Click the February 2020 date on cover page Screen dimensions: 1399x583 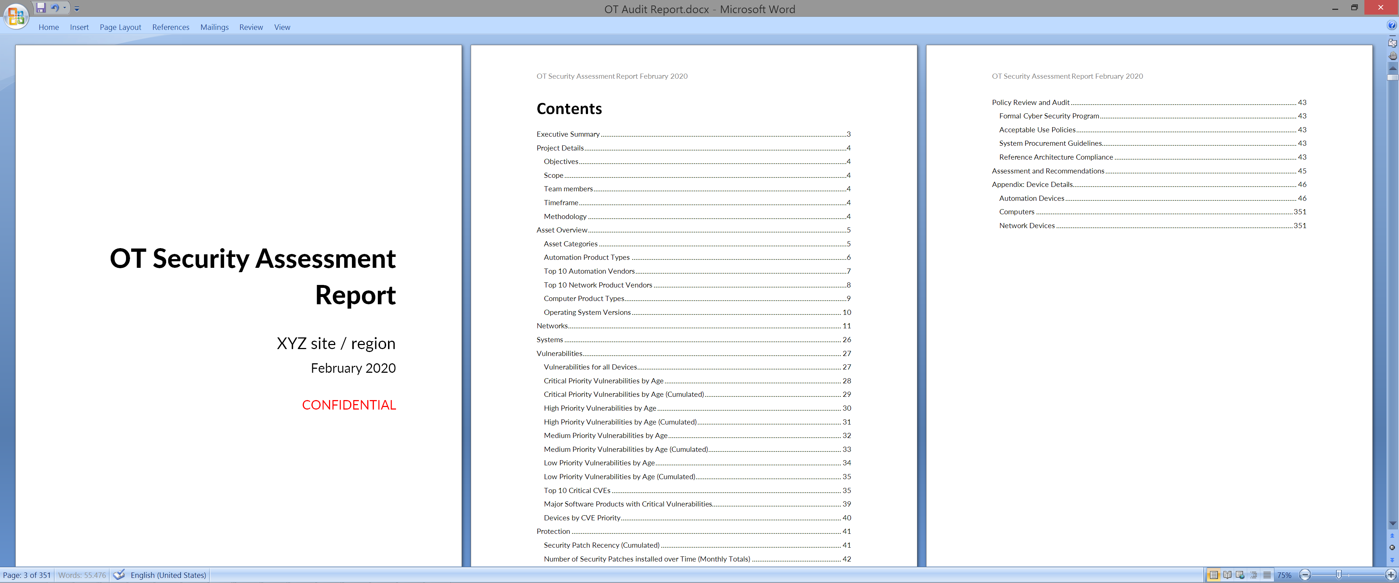point(353,368)
